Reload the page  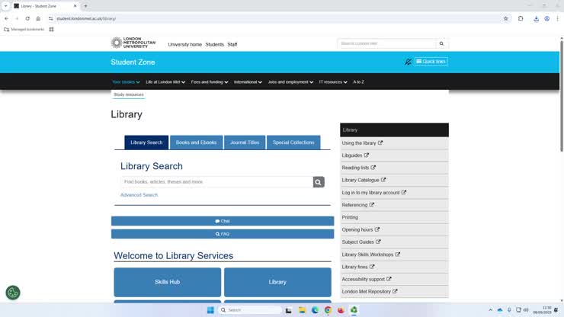(27, 19)
